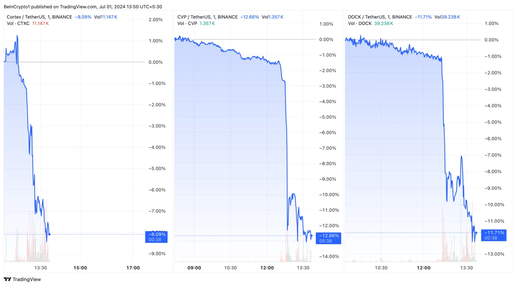Viewport: 516px width, 286px height.
Task: Click the DOCK / TetherUS chart title
Action: tap(380, 17)
